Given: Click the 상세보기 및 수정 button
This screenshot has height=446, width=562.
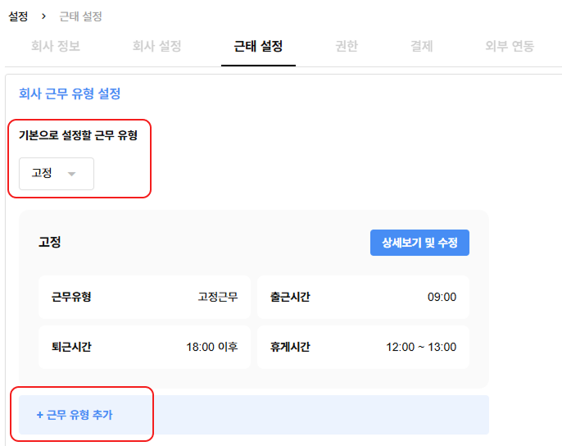Looking at the screenshot, I should coord(419,243).
